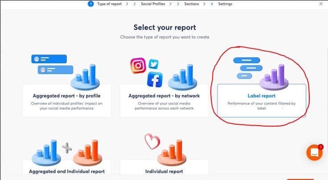Open the orange chat support widget
The width and height of the screenshot is (328, 180).
pyautogui.click(x=315, y=153)
